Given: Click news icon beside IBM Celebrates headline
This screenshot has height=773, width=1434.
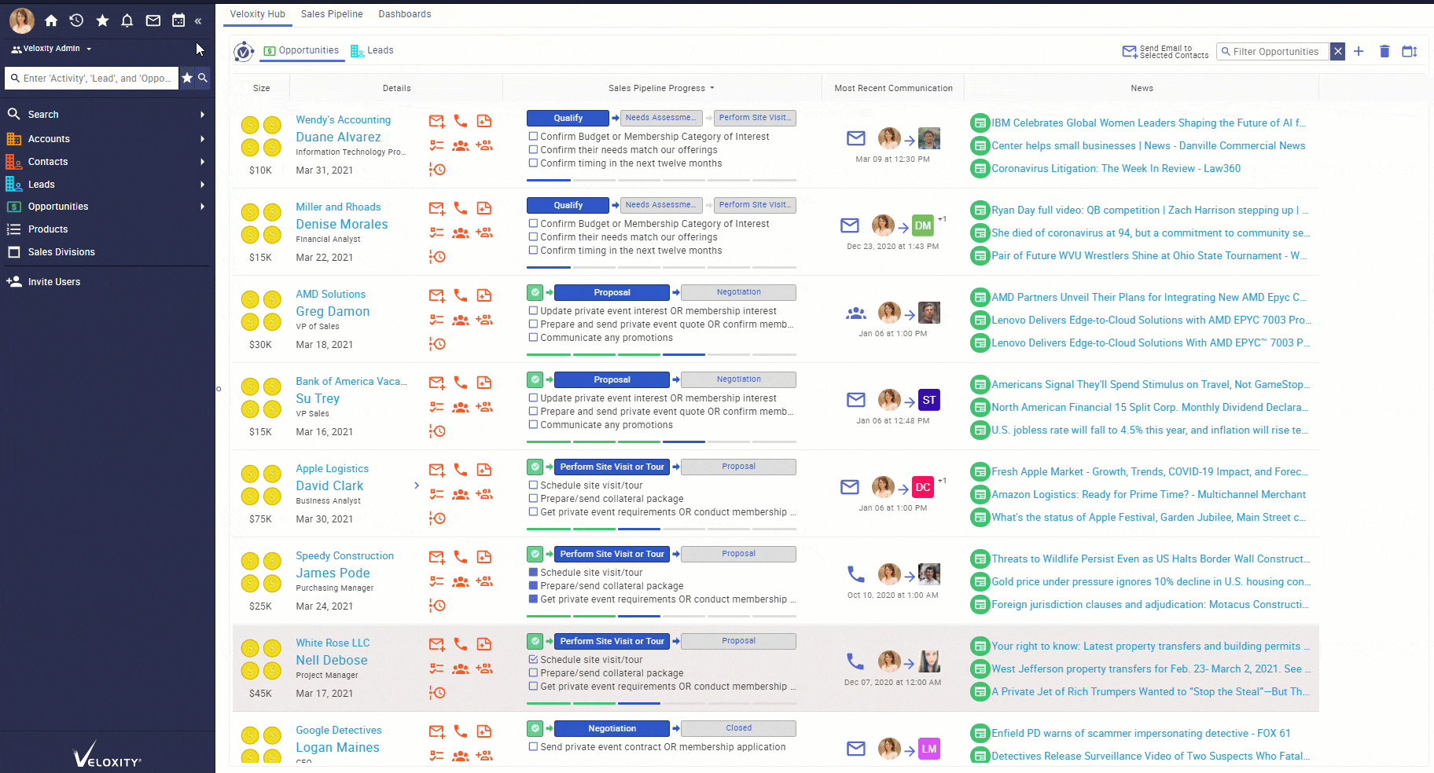Looking at the screenshot, I should tap(980, 123).
